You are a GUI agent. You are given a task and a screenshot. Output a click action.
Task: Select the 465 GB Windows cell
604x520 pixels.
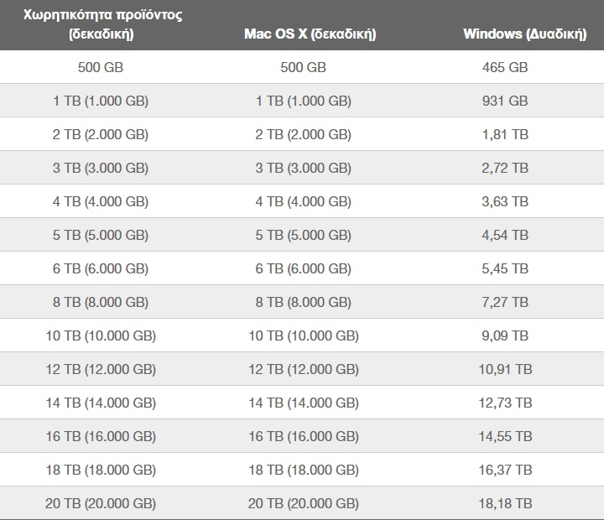[x=505, y=67]
